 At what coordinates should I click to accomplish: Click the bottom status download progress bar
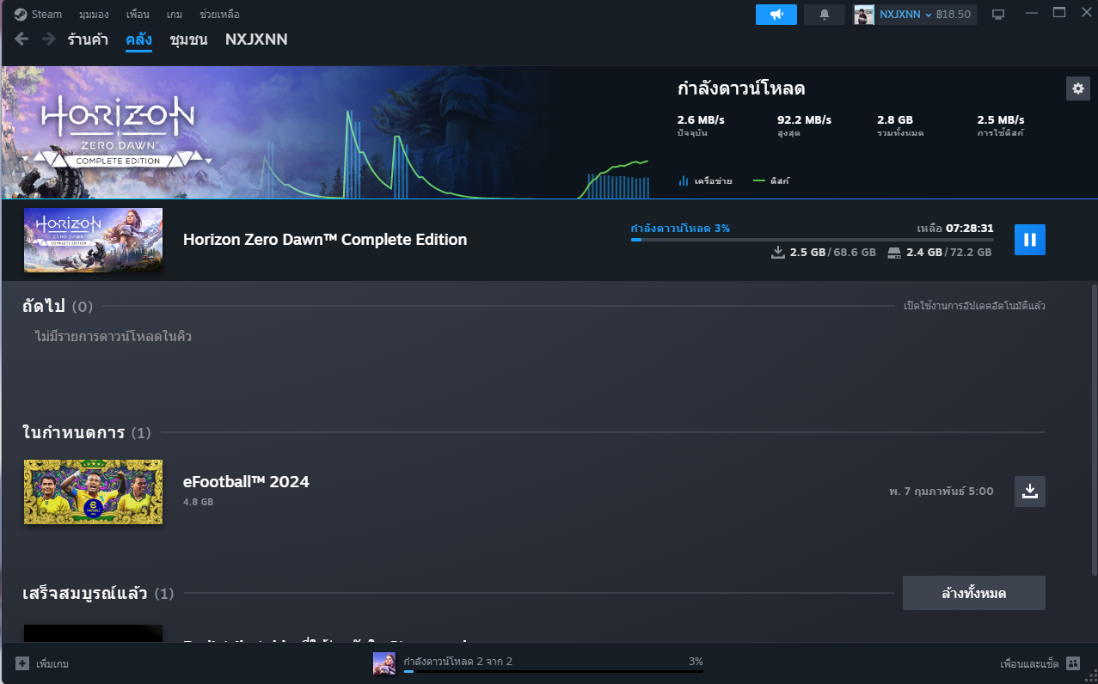pos(553,671)
